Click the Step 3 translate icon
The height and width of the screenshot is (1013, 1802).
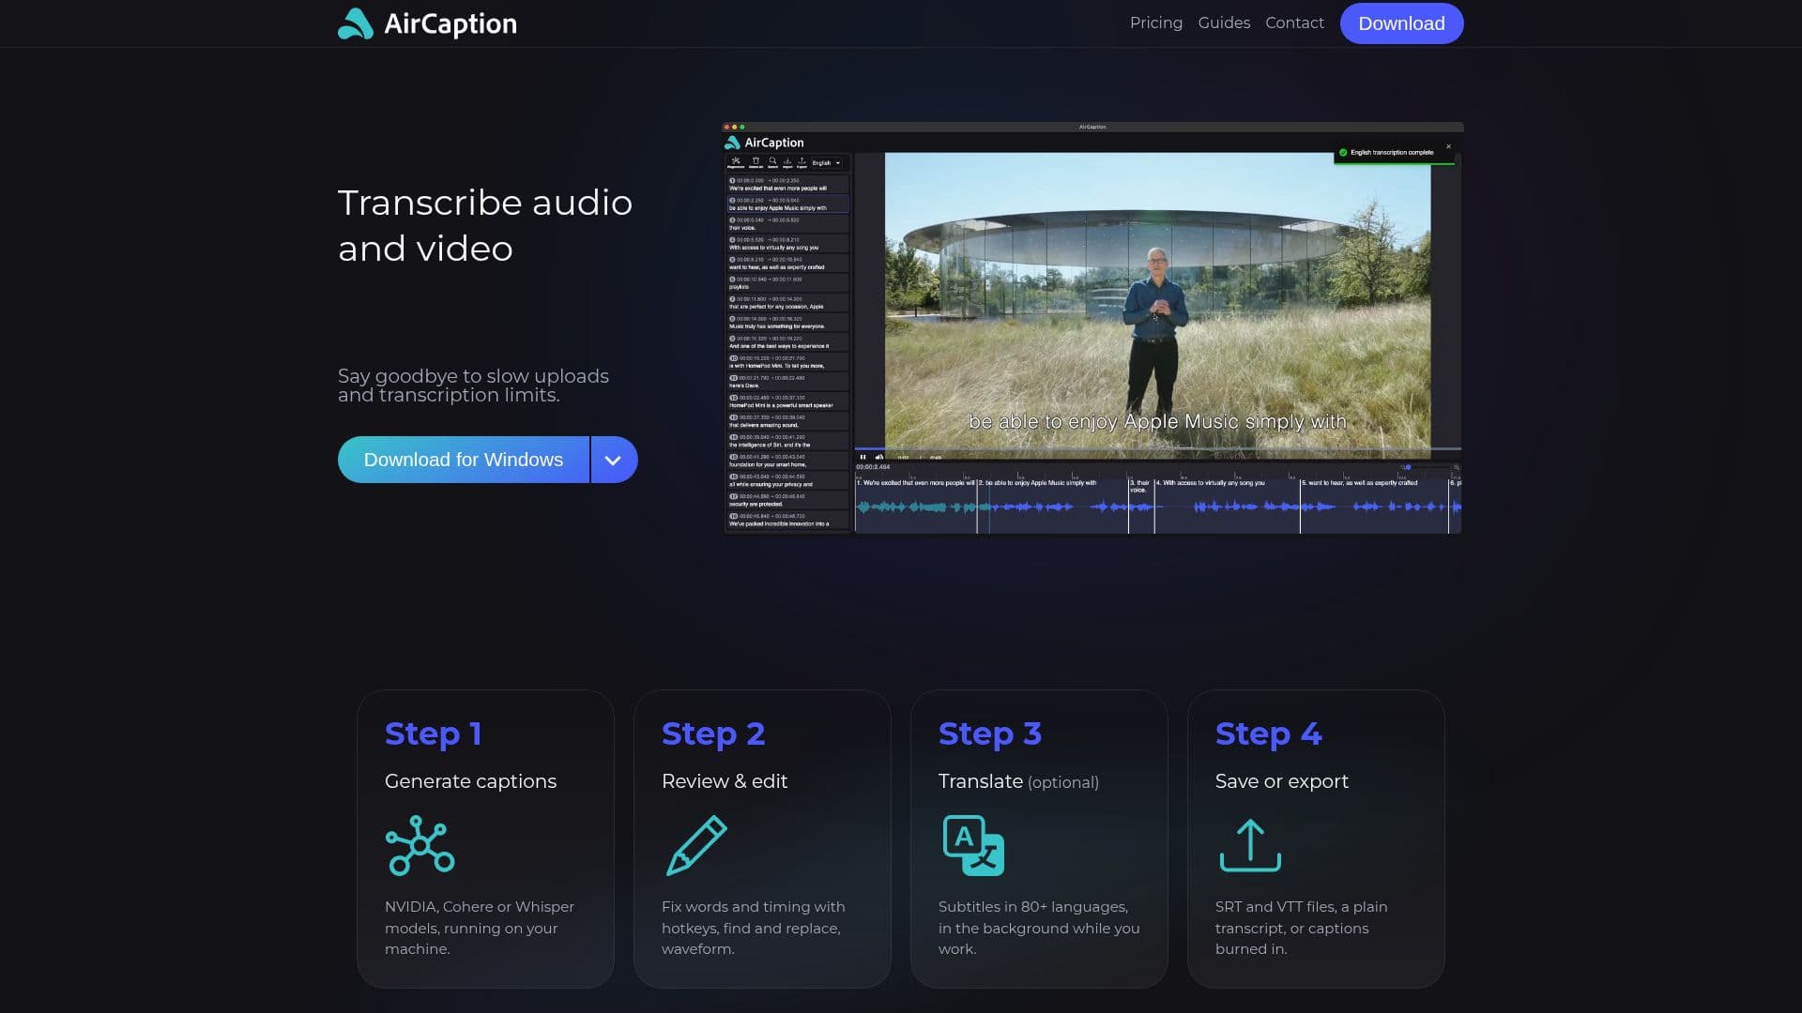[x=973, y=845]
